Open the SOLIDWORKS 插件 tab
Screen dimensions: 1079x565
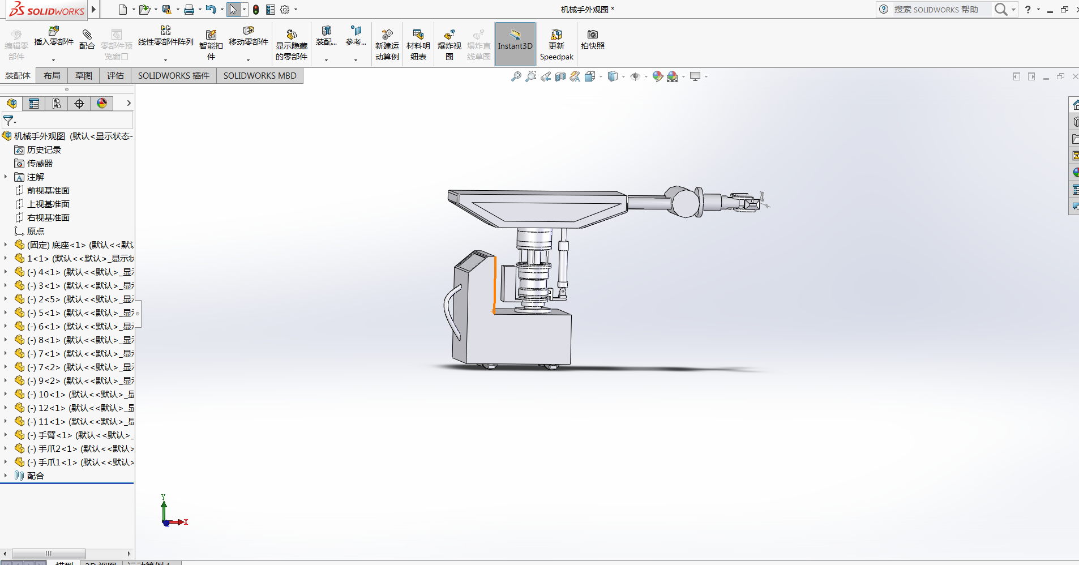(173, 76)
